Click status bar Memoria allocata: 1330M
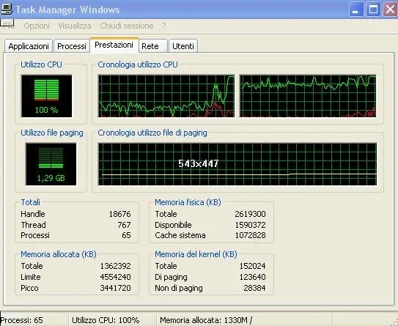This screenshot has height=326, width=398. 206,320
